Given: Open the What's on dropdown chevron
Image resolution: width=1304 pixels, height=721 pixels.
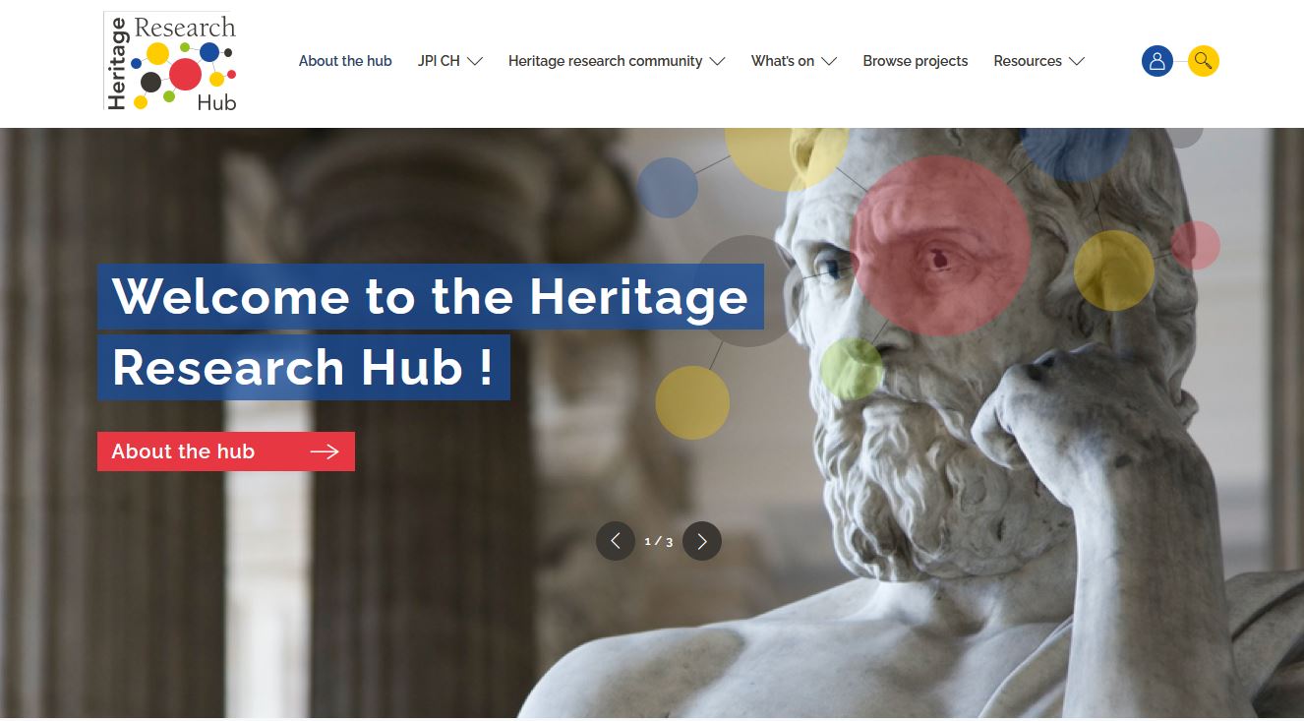Looking at the screenshot, I should pyautogui.click(x=829, y=61).
